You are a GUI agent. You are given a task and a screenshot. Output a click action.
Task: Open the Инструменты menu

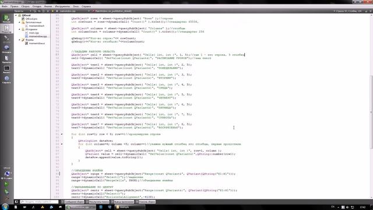coord(62,6)
